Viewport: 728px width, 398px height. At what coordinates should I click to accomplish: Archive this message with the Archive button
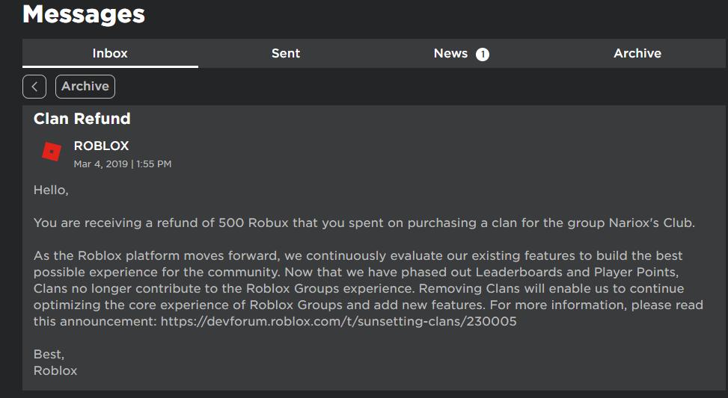point(85,87)
